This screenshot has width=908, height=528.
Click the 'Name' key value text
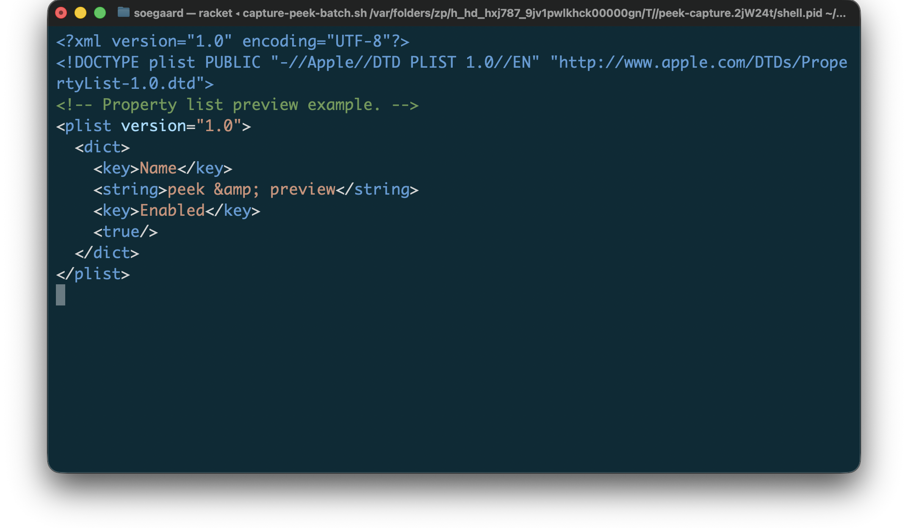[158, 168]
